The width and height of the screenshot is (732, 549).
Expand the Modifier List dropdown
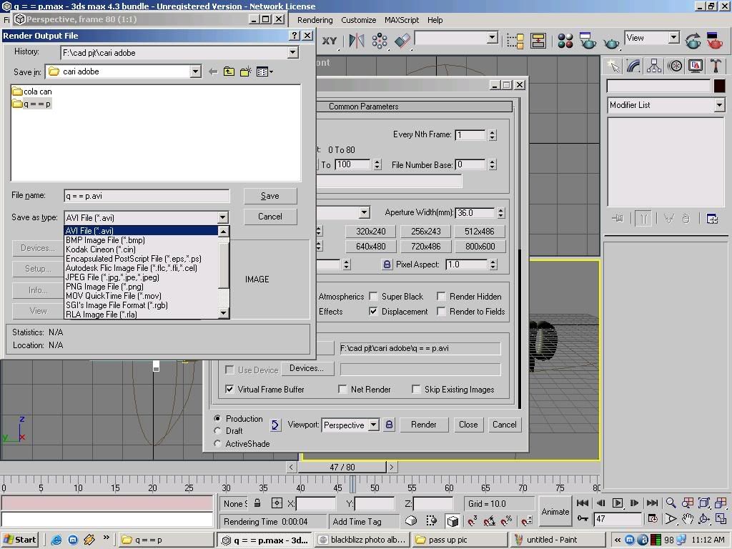coord(719,105)
